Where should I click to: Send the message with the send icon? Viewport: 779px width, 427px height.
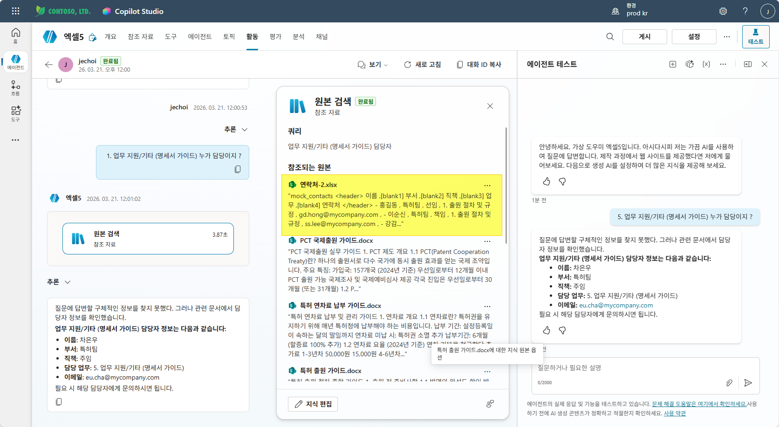pos(748,383)
